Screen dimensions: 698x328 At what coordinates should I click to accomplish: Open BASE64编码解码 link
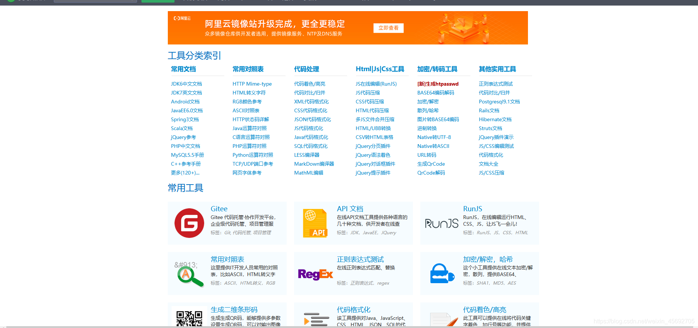436,93
